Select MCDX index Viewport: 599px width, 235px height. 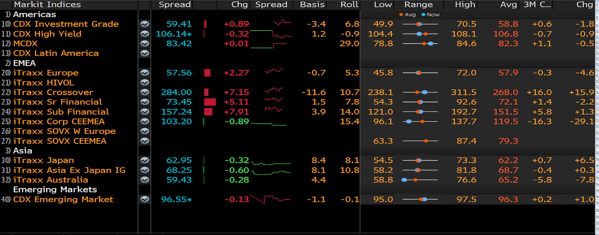point(25,43)
